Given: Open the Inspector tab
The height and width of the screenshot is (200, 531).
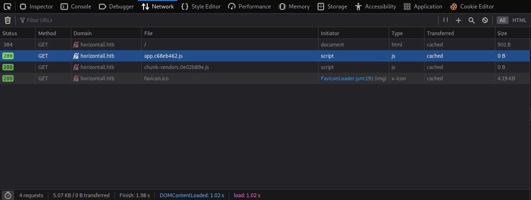Looking at the screenshot, I should (x=36, y=7).
